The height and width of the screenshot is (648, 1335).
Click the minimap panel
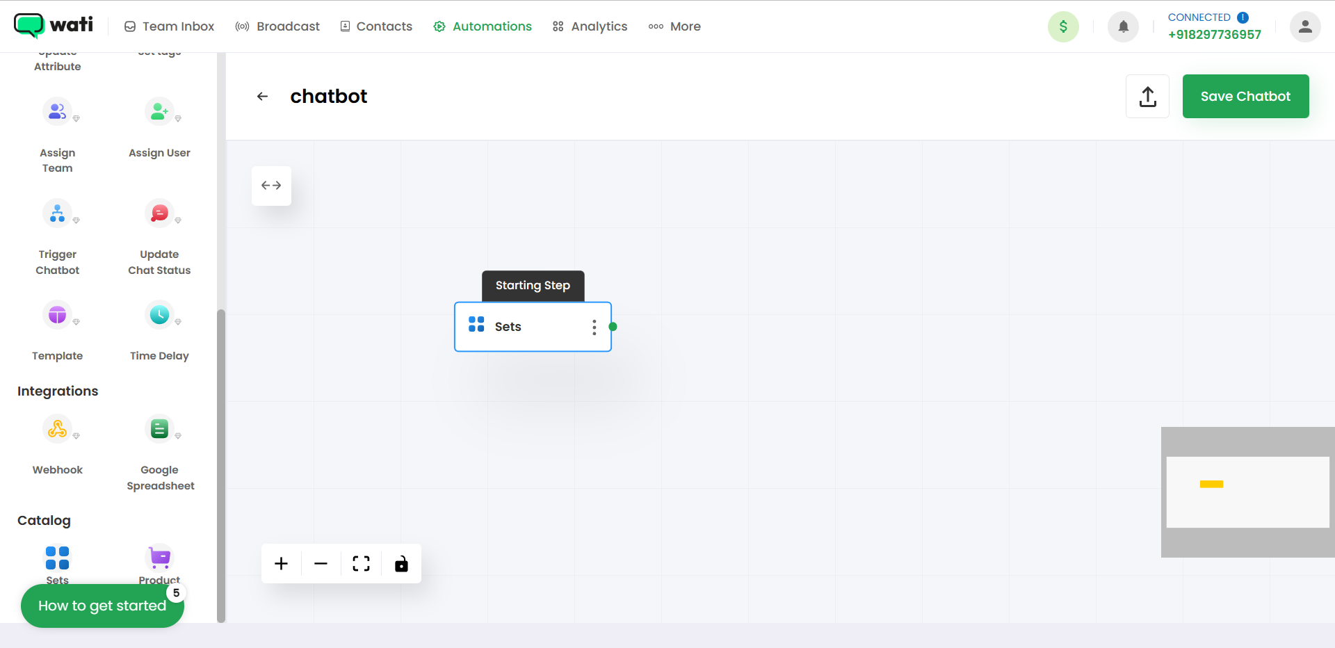tap(1247, 492)
